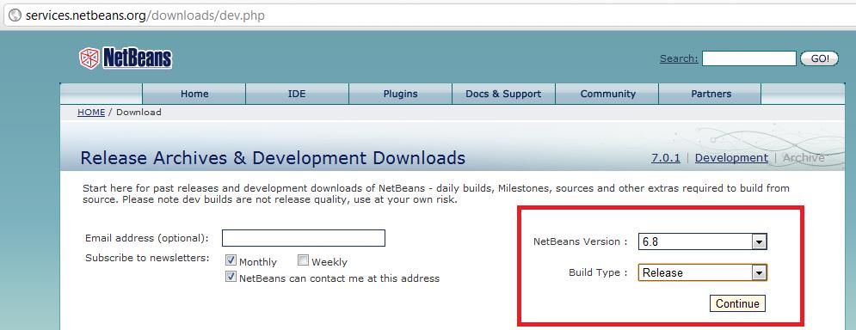856x330 pixels.
Task: Click the NetBeans logo
Action: point(126,58)
